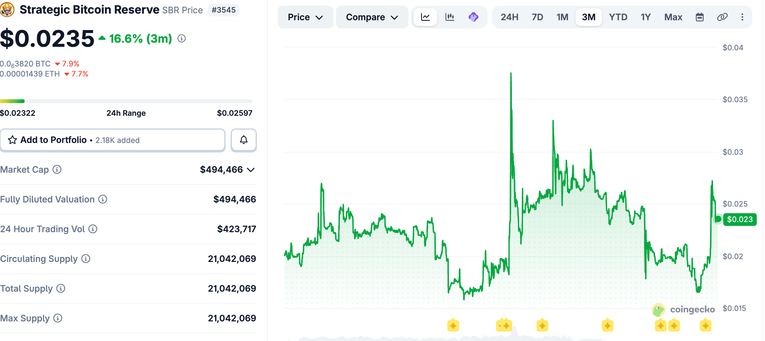Show 24 Hour Trading Vol info icon
This screenshot has width=765, height=341.
93,229
